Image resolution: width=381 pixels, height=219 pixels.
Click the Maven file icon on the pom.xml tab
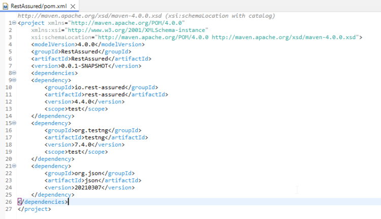[5, 6]
